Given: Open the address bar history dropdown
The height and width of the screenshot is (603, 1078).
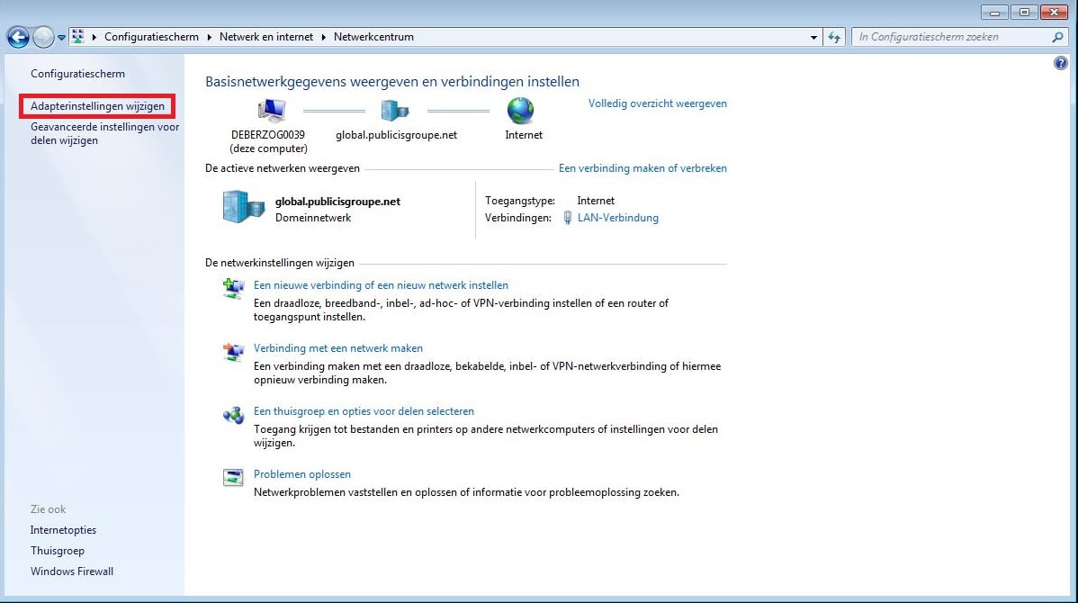Looking at the screenshot, I should point(813,37).
